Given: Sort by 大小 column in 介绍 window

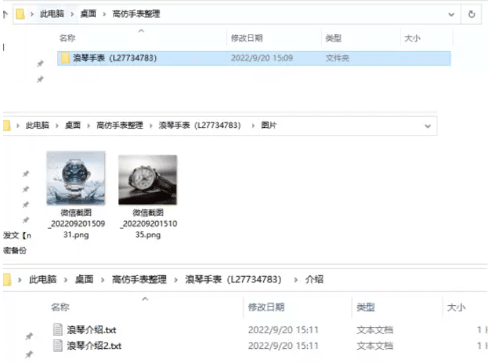Looking at the screenshot, I should [x=456, y=307].
